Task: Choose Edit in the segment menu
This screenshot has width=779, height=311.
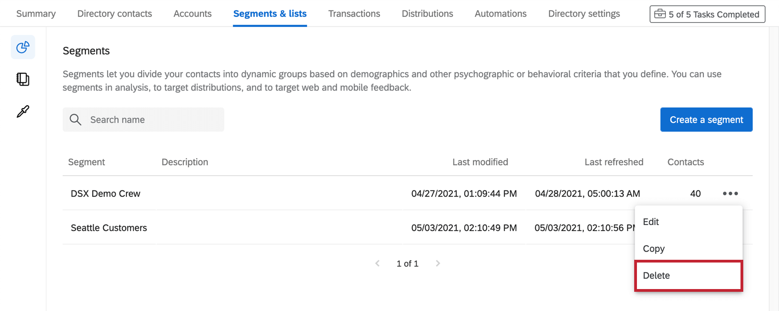Action: 651,222
